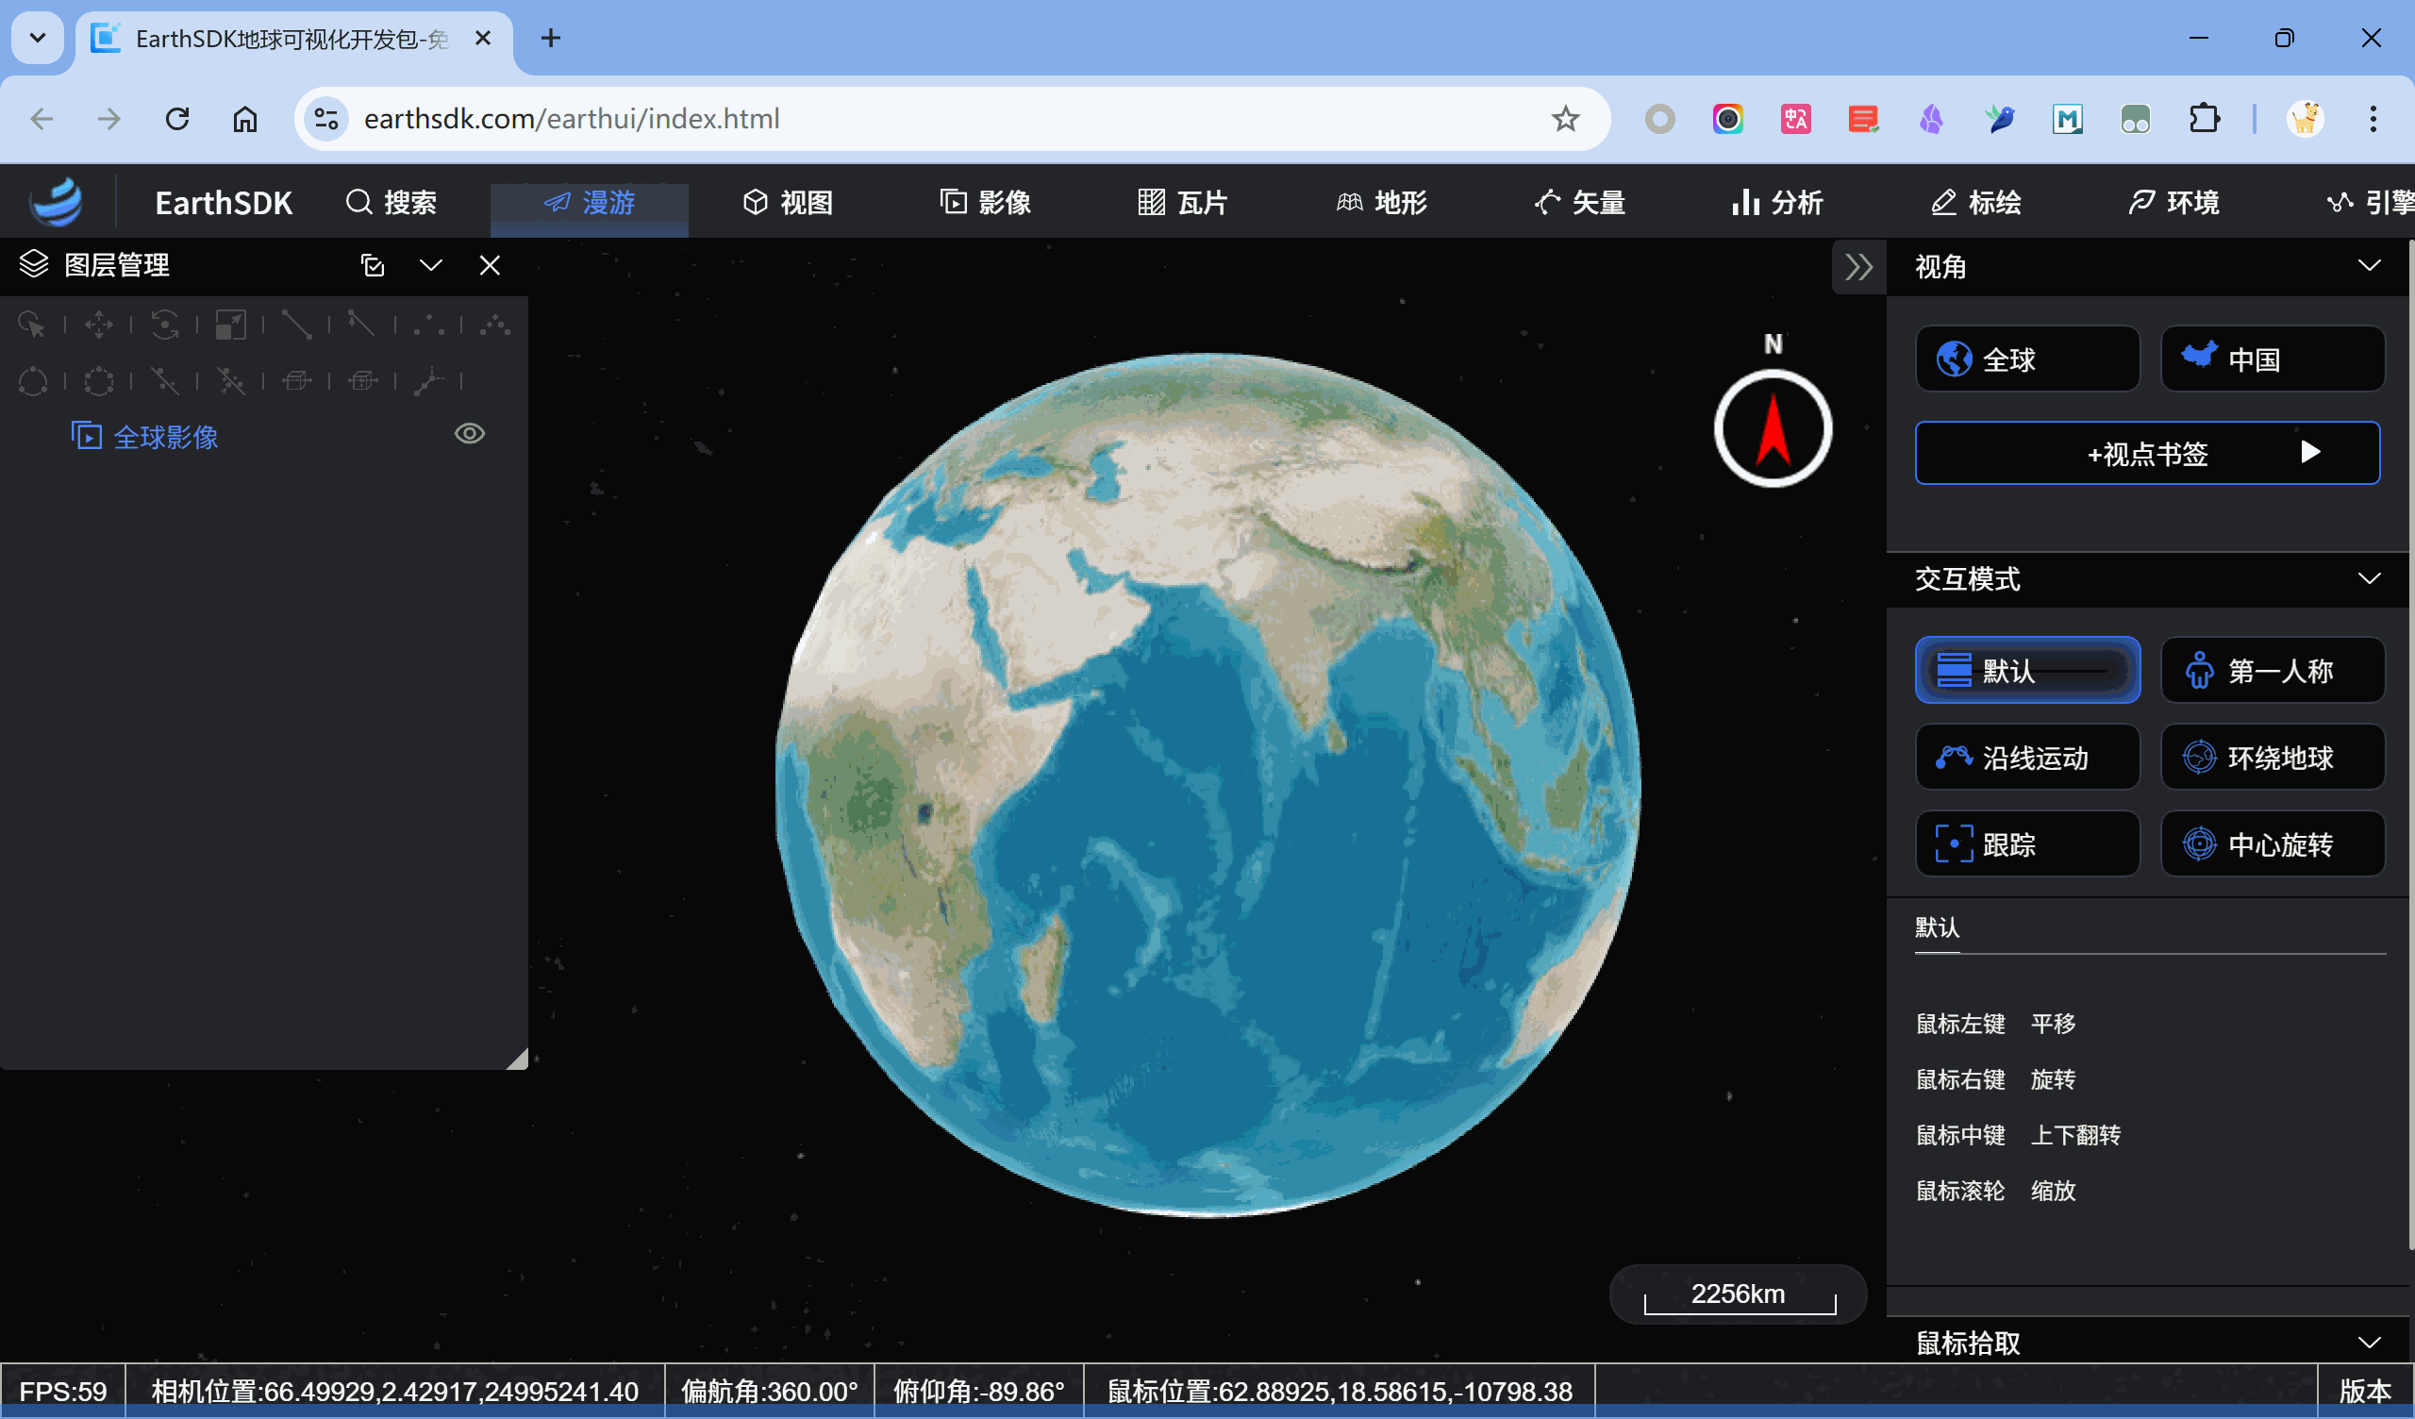Expand the 鼠标拾取 section
This screenshot has width=2415, height=1419.
[x=2368, y=1343]
